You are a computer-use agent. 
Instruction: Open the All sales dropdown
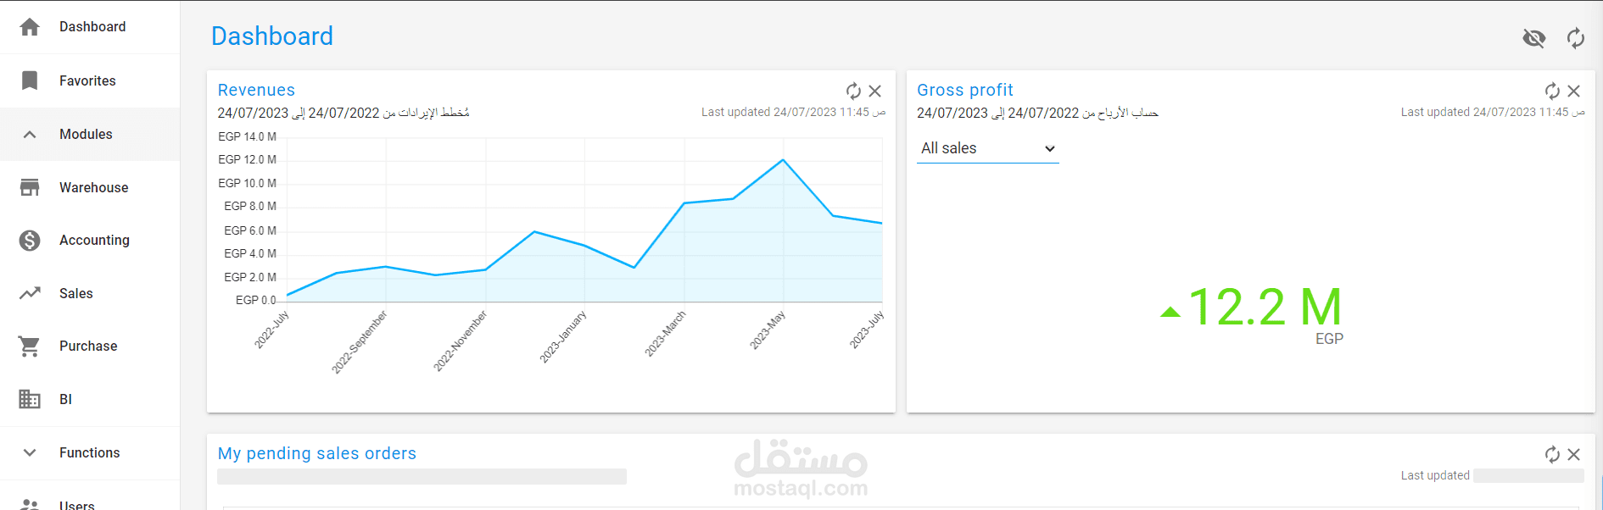click(x=988, y=148)
